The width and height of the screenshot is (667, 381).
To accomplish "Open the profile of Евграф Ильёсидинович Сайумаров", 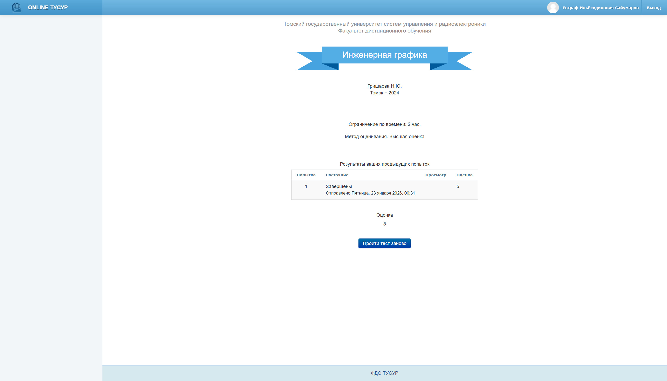I will [600, 8].
